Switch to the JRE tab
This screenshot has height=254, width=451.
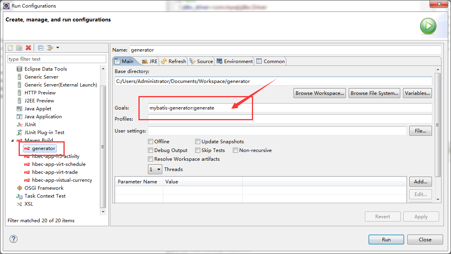pos(150,61)
